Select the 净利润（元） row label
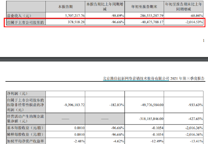 tap(17, 94)
